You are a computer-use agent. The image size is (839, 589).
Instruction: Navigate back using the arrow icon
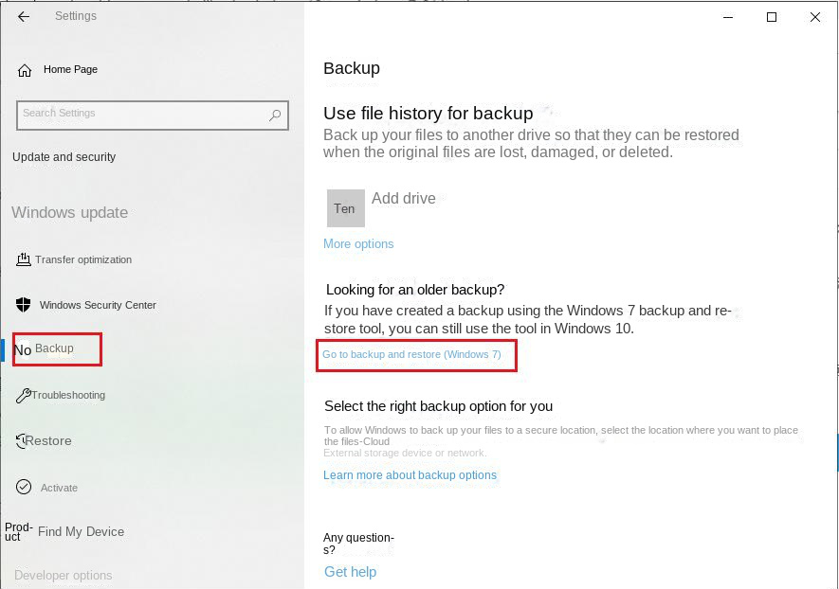23,16
